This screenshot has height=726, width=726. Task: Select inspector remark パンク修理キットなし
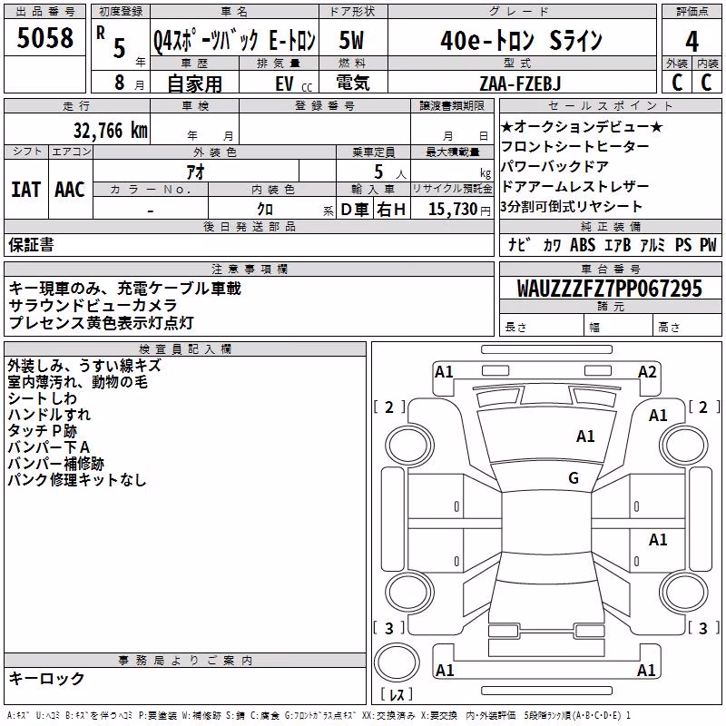coord(77,479)
